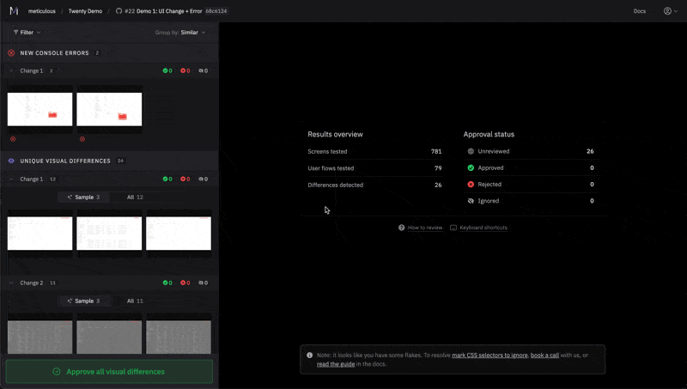This screenshot has height=389, width=687.
Task: Click the Meticulous logo icon
Action: click(14, 11)
